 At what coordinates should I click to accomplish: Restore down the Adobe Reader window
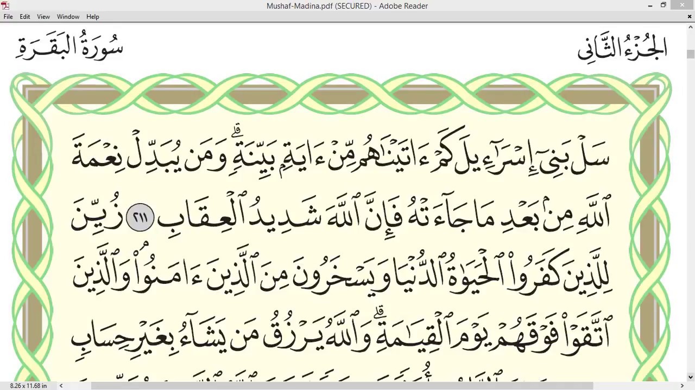664,5
